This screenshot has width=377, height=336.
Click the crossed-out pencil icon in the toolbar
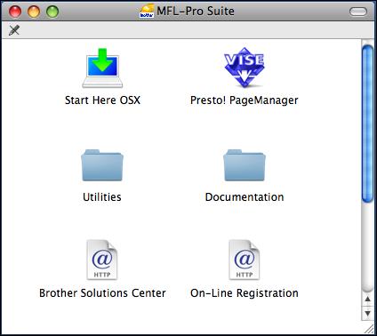(14, 30)
